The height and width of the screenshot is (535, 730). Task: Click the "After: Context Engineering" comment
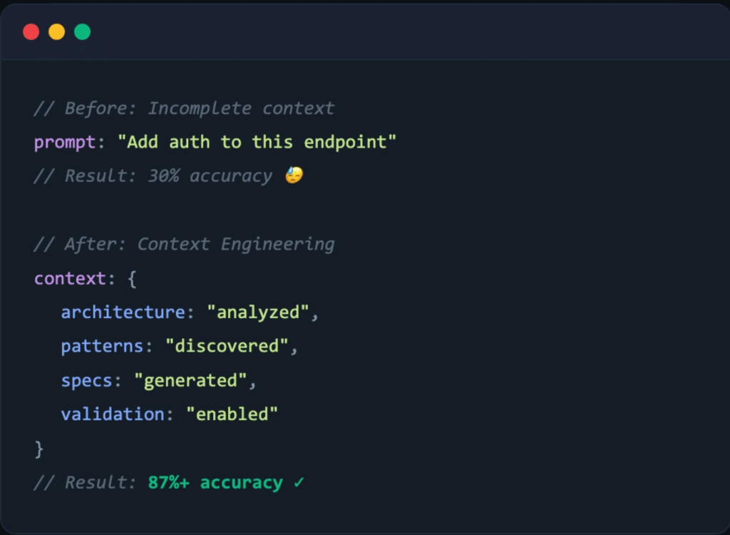[x=184, y=244]
